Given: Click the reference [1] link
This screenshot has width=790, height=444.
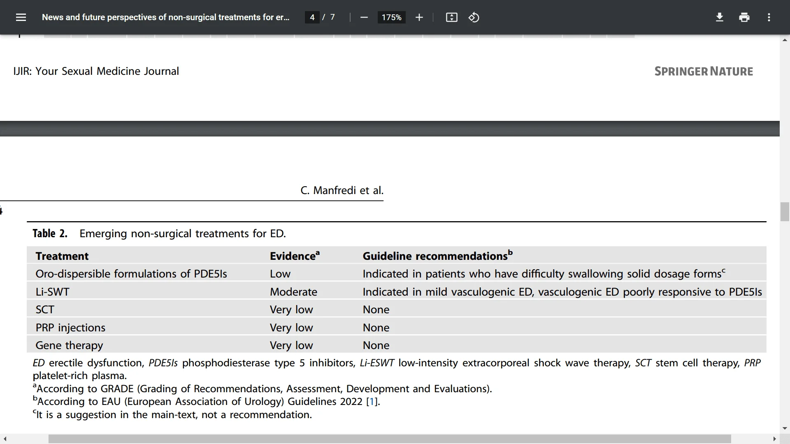Looking at the screenshot, I should 372,402.
